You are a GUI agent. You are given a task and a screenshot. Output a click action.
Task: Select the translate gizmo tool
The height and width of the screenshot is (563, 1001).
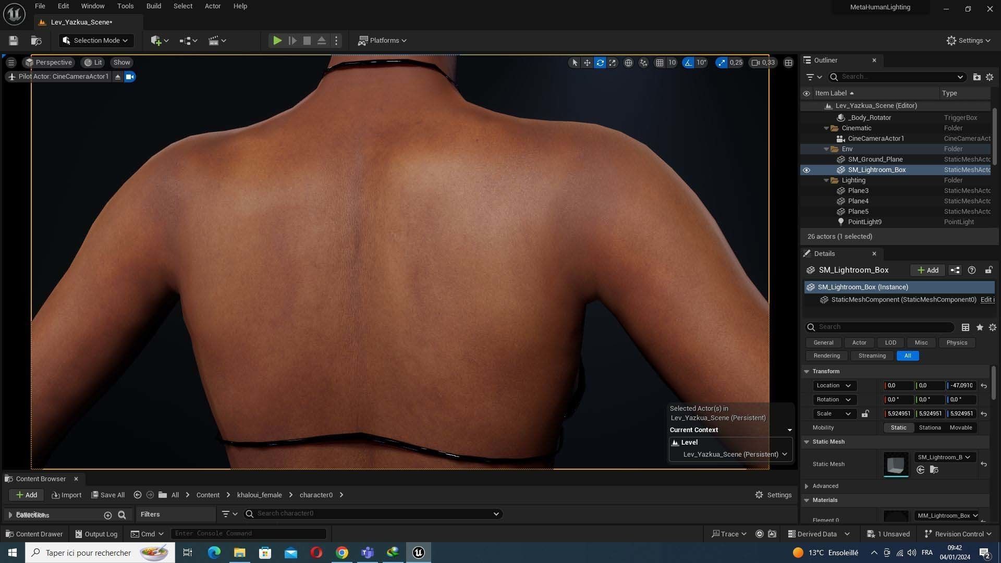[x=587, y=63]
